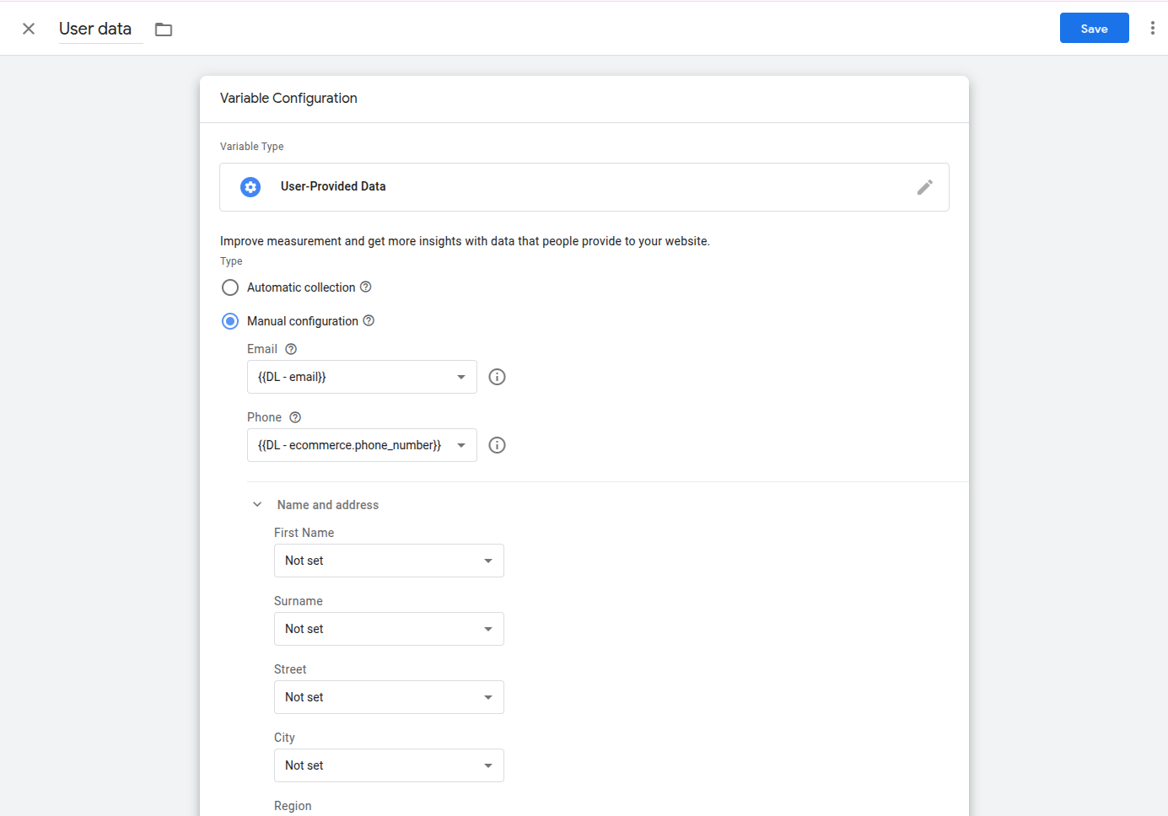This screenshot has height=816, width=1168.
Task: Click the help icon next to Automatic collection
Action: click(x=365, y=287)
